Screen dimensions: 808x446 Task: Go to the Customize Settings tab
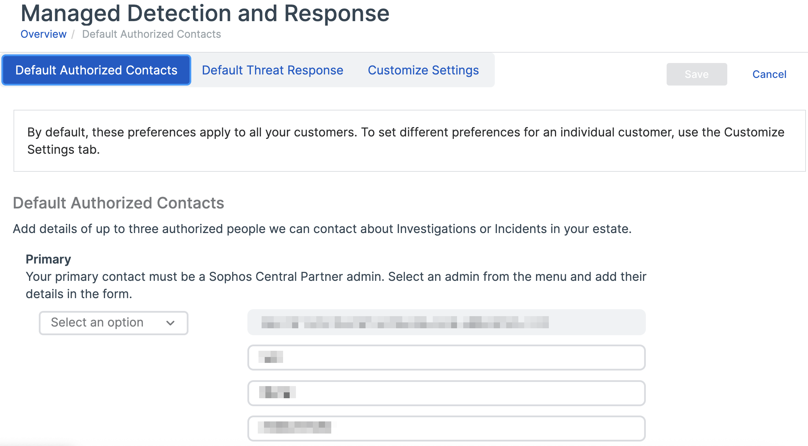point(423,70)
